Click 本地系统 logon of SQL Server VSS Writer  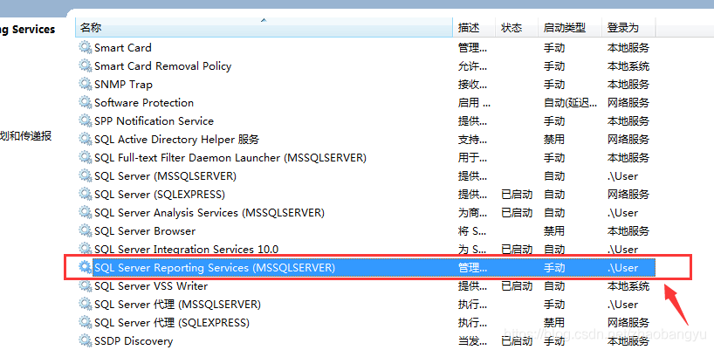tap(628, 286)
